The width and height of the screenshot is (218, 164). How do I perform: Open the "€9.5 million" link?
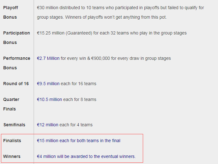pos(48,84)
